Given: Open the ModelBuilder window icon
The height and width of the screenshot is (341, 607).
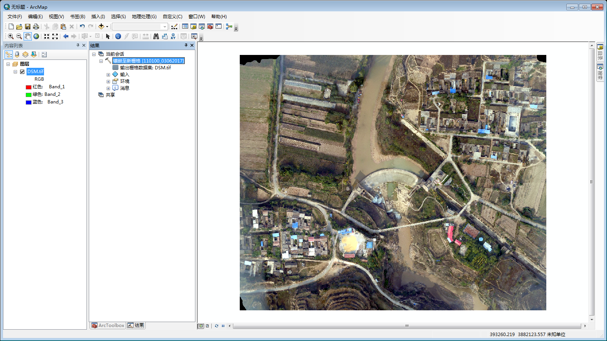Looking at the screenshot, I should click(x=229, y=27).
